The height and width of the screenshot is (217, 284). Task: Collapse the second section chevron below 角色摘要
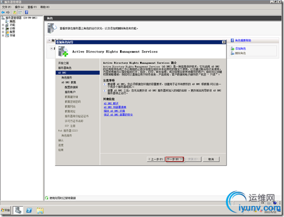pyautogui.click(x=51, y=48)
